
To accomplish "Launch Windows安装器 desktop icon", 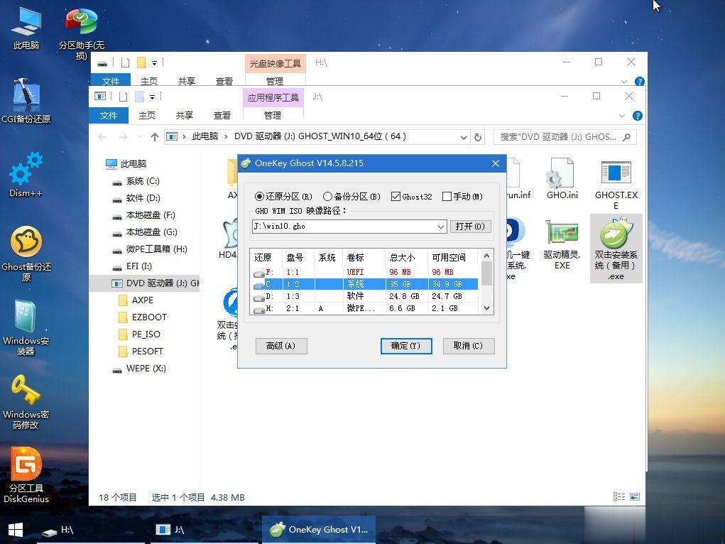I will (26, 327).
